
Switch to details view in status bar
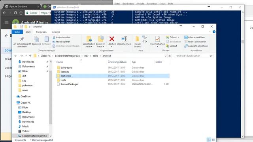coord(209,140)
